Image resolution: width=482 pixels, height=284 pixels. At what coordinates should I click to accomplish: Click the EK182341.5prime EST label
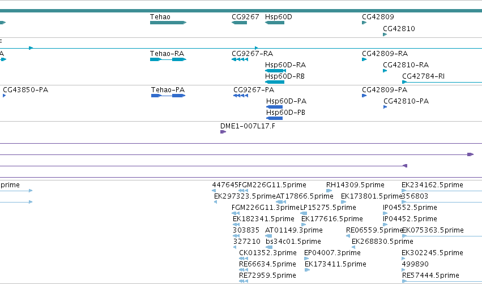(x=264, y=219)
